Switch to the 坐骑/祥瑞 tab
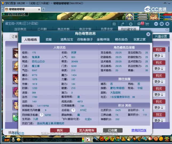The height and width of the screenshot is (144, 172). (x=103, y=39)
